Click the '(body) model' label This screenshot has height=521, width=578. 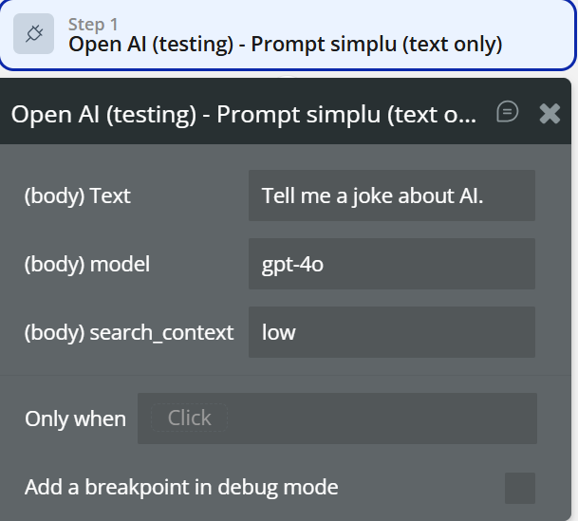tap(86, 265)
